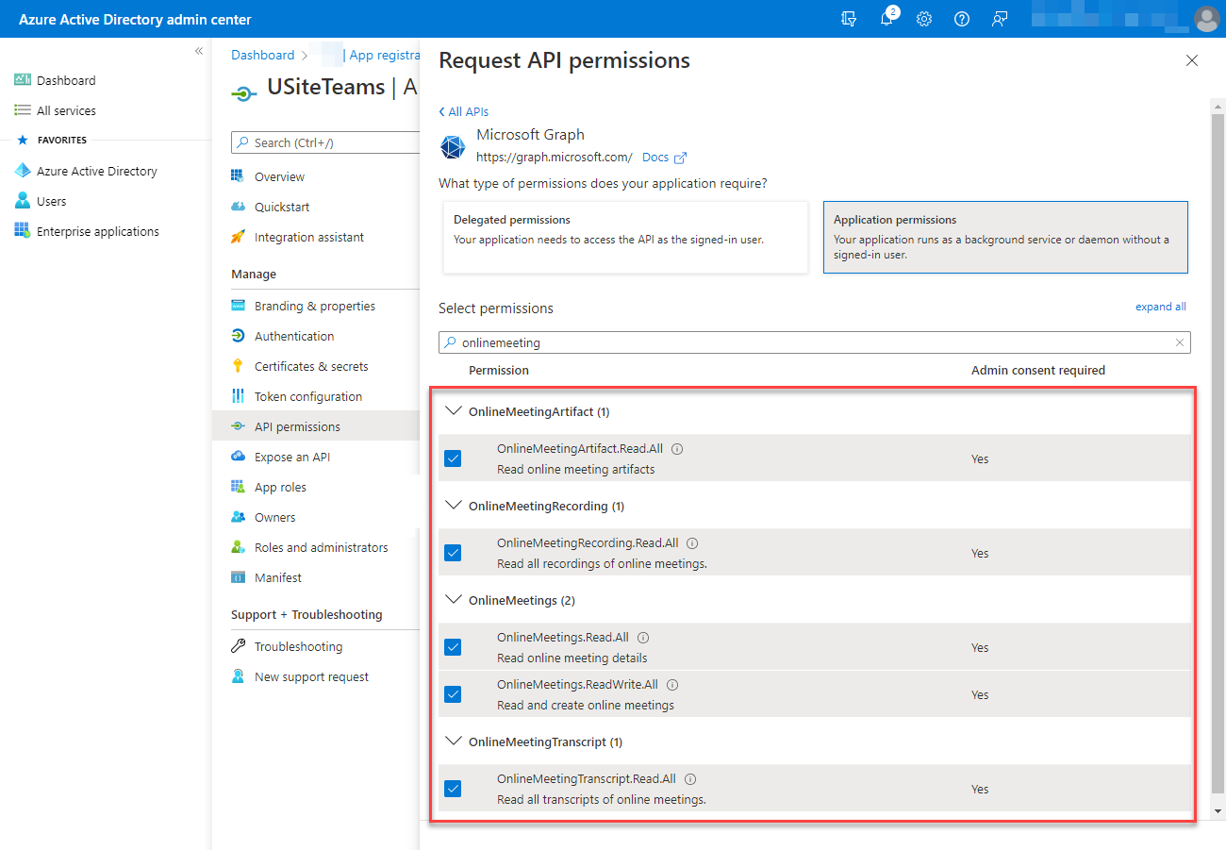The image size is (1226, 850).
Task: Click info icon beside OnlineMeetingArtifact.Read.All
Action: coord(677,449)
